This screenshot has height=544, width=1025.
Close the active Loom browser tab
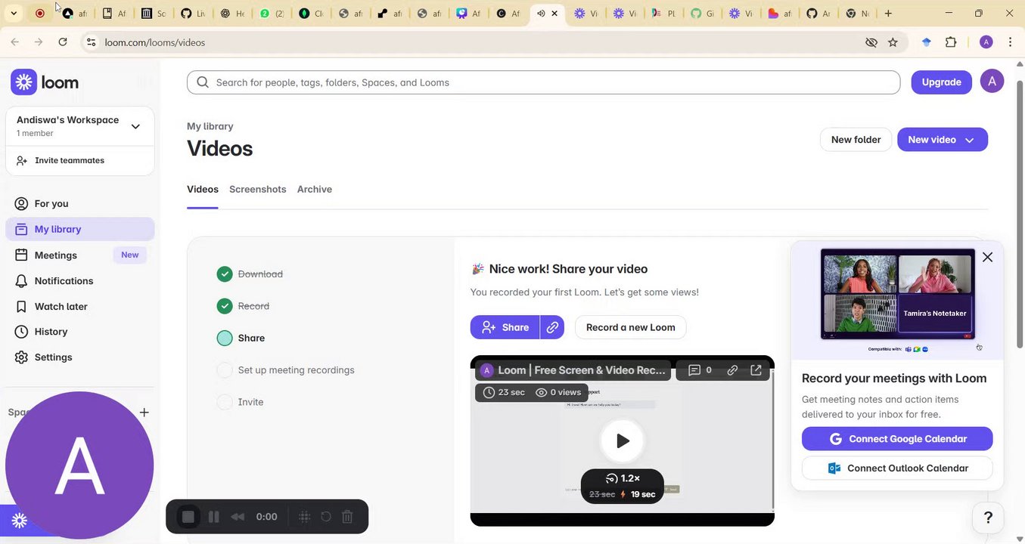(x=554, y=14)
